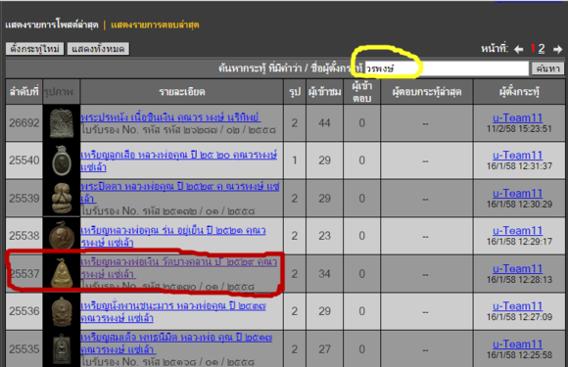
Task: Open Phra Pidta thumbnail for post 25539
Action: coord(62,198)
